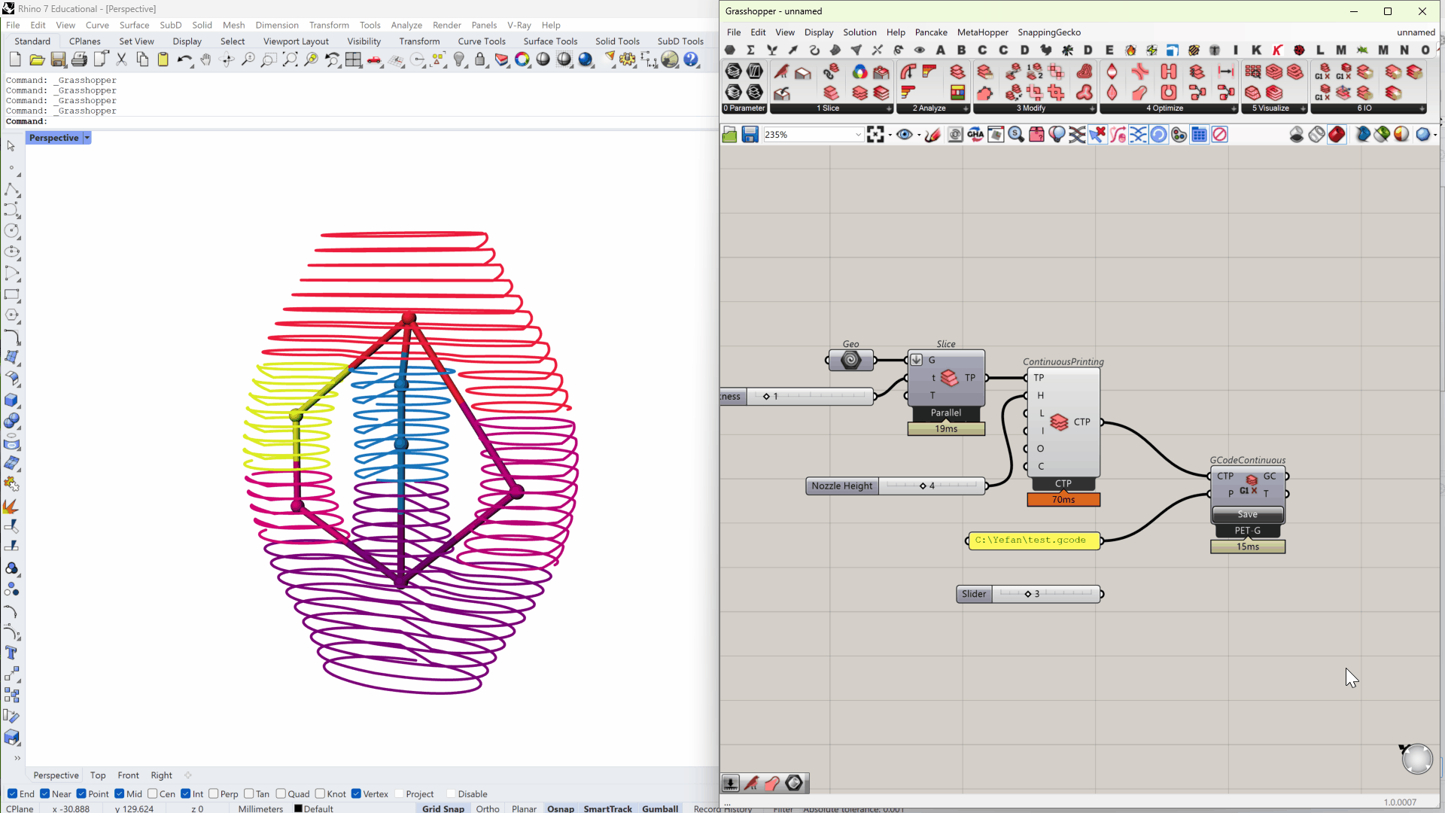Select the Text tool in the left sidebar

pyautogui.click(x=11, y=653)
